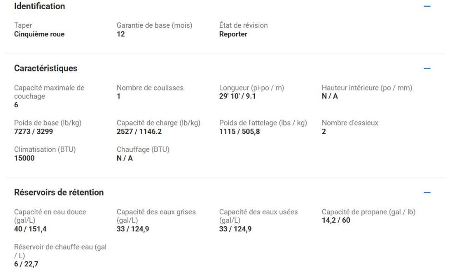The height and width of the screenshot is (276, 465).
Task: Select the Climatisation value 15000
Action: coord(24,158)
